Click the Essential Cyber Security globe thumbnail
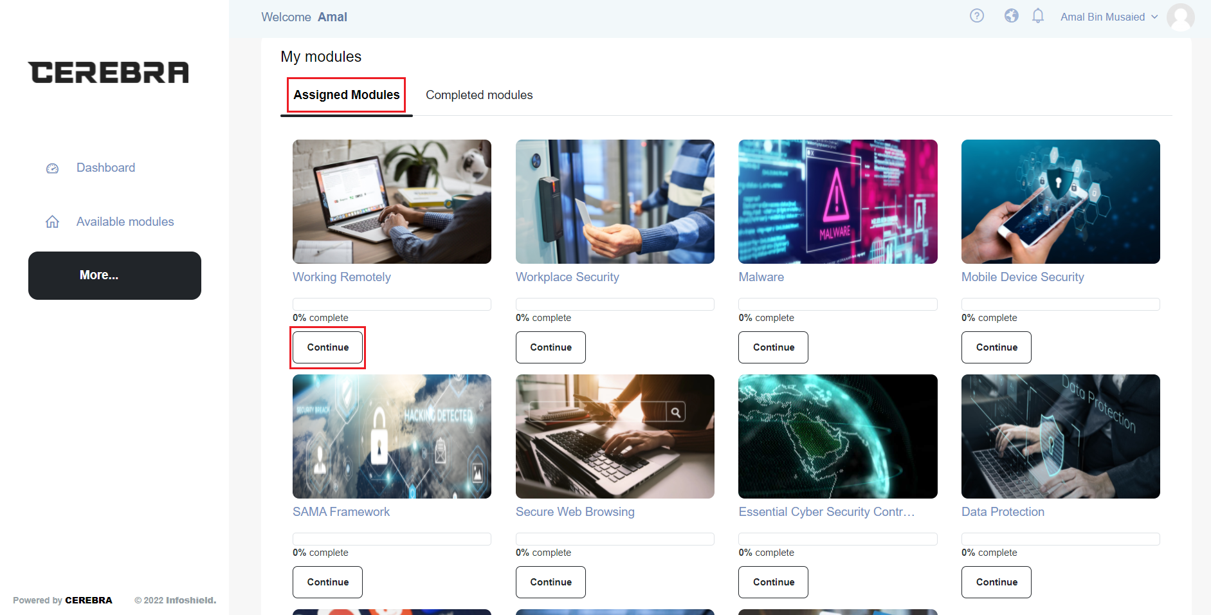This screenshot has height=615, width=1211. click(x=838, y=436)
